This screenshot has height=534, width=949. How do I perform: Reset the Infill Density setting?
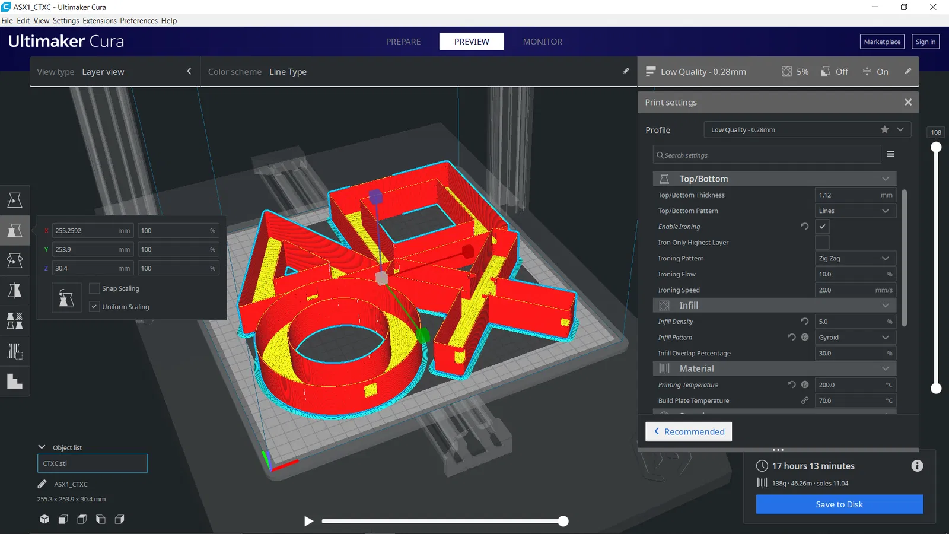pyautogui.click(x=805, y=321)
